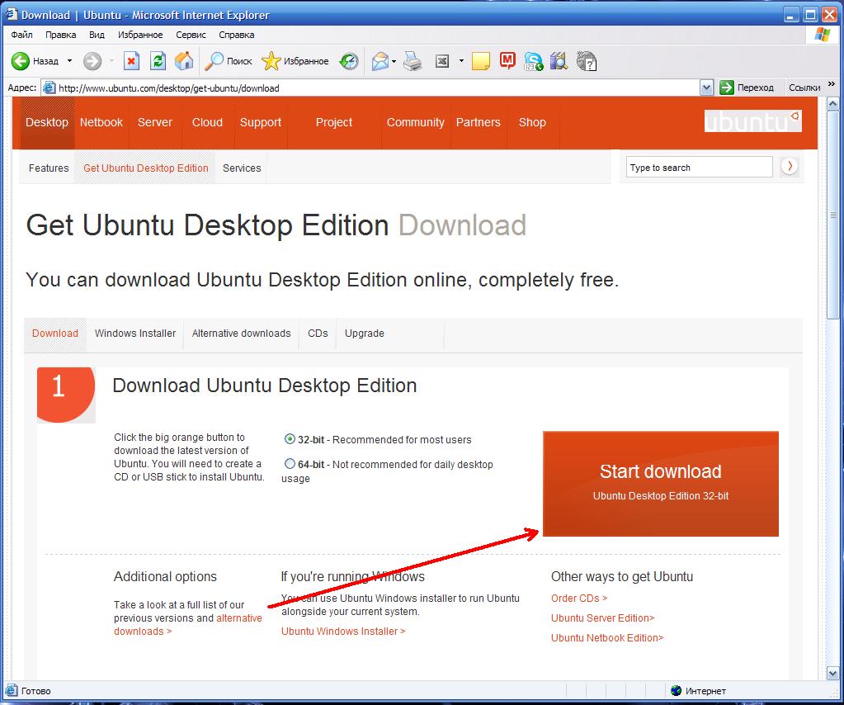844x705 pixels.
Task: Expand the address bar dropdown
Action: point(707,88)
